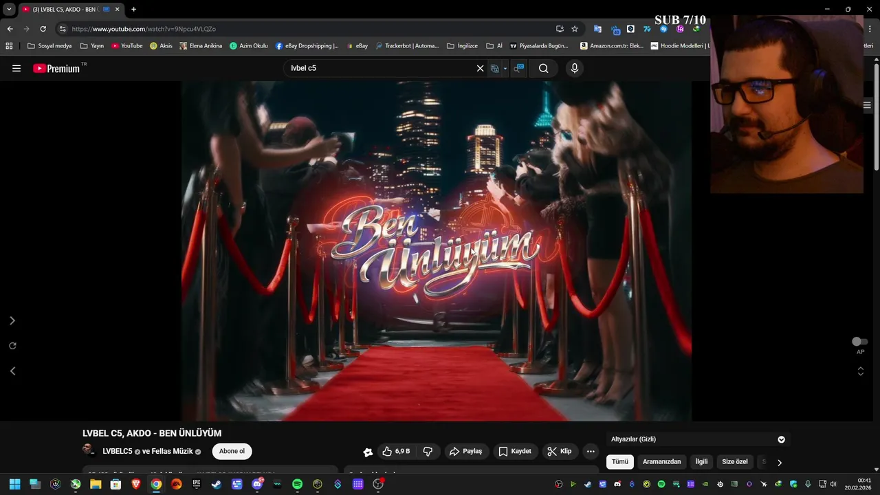Click the page scrollbar on the right
This screenshot has width=880, height=495.
coord(876,117)
